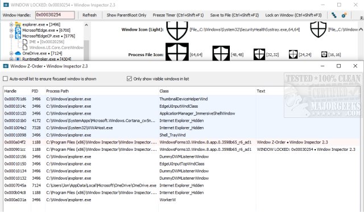This screenshot has width=364, height=212.
Task: Click the MicrosoftEdge.exe [6700] Edge icon
Action: pyautogui.click(x=18, y=30)
